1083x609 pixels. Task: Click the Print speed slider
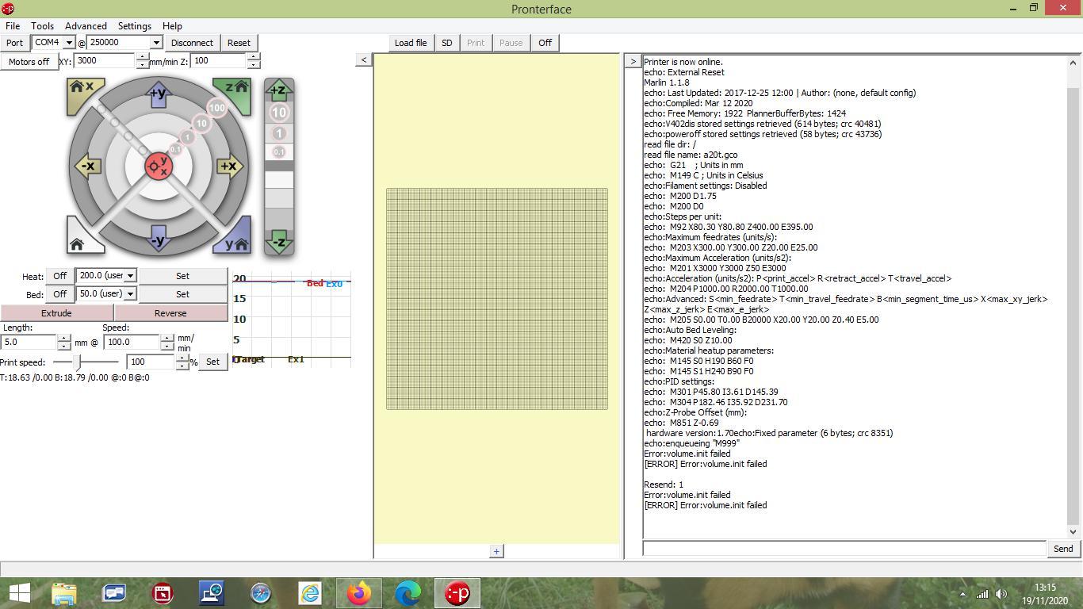click(x=78, y=362)
